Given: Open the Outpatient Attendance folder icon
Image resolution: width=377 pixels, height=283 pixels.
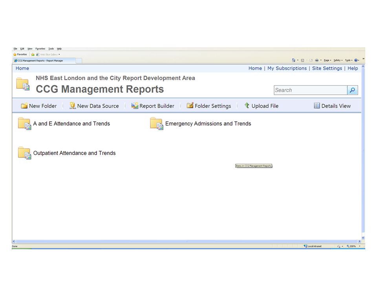Looking at the screenshot, I should tap(24, 153).
